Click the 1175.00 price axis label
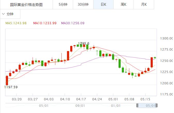Viewport: 174px width, 113px height. [x=167, y=94]
